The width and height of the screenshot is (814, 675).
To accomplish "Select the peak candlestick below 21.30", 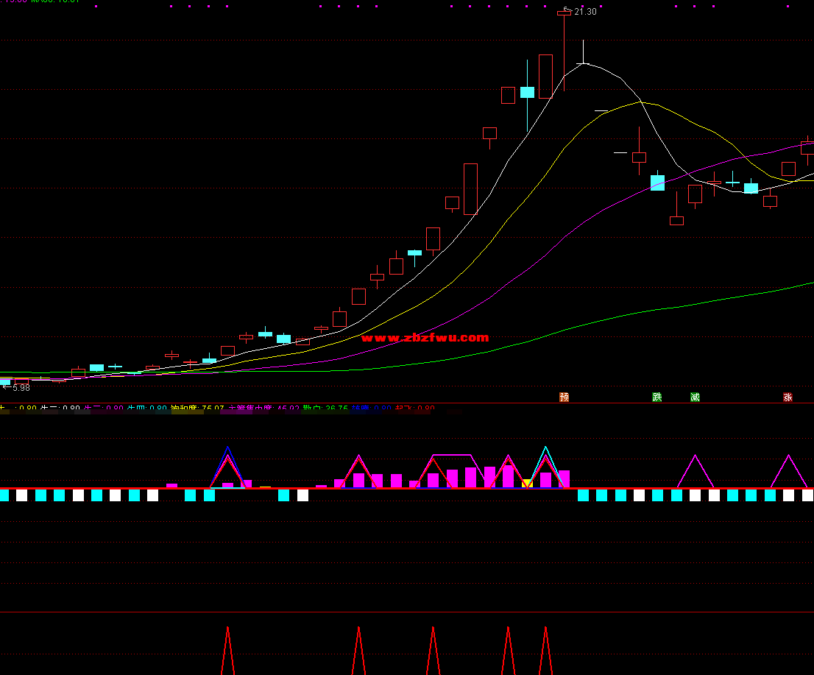I will 565,52.
